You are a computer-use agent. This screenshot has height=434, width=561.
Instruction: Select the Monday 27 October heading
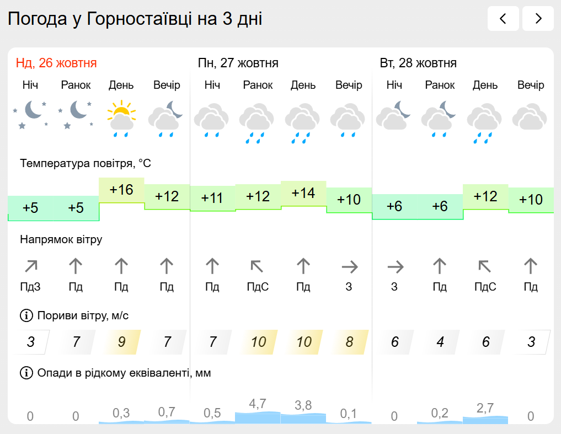(238, 63)
